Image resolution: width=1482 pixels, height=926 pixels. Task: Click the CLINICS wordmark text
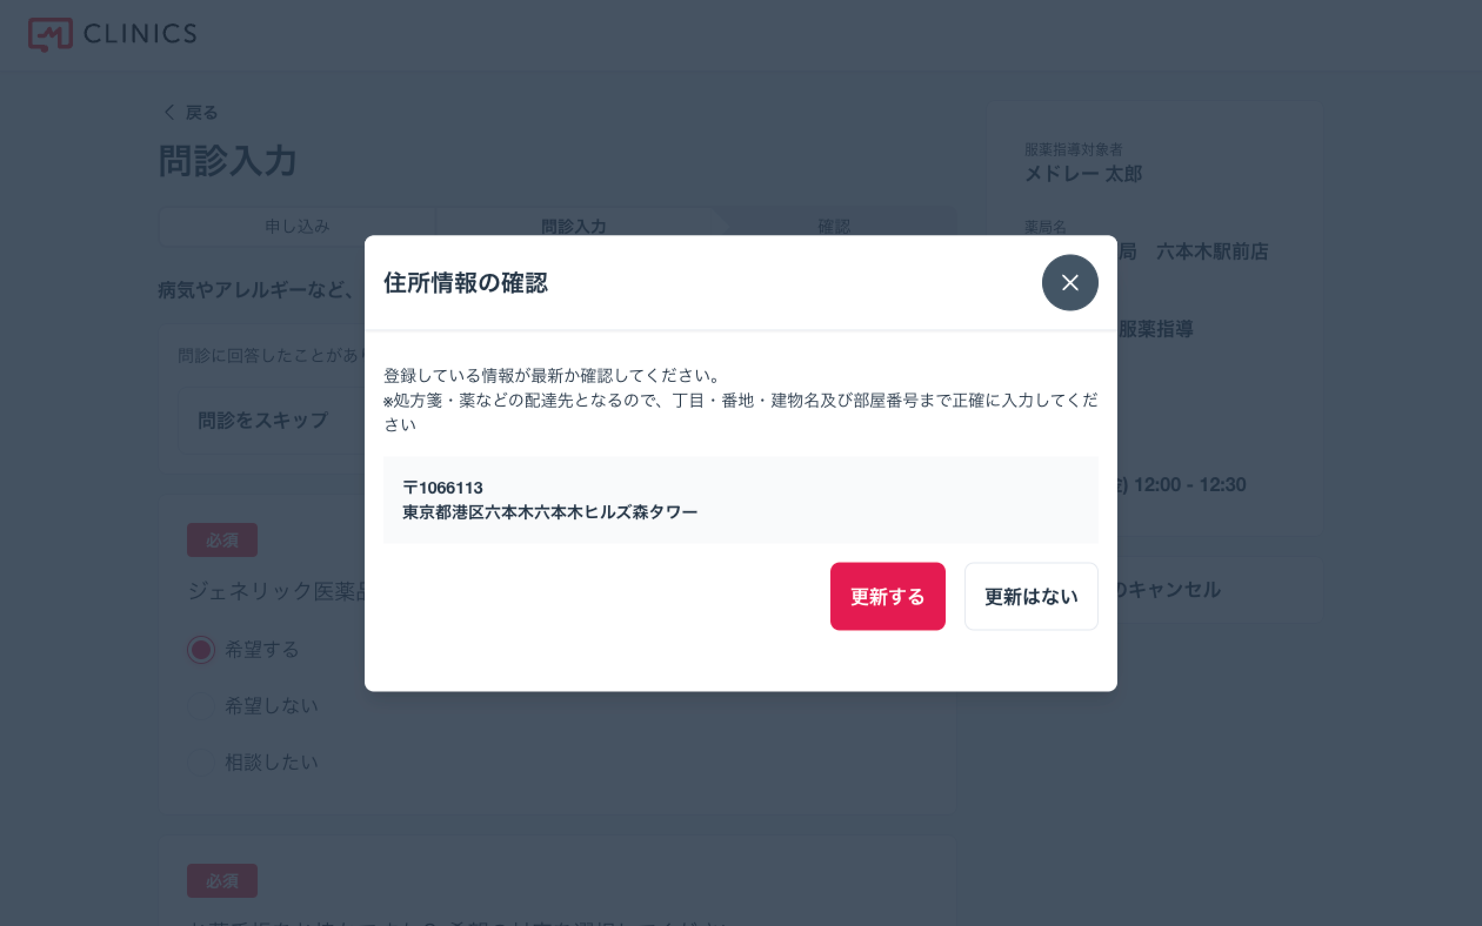click(x=141, y=33)
